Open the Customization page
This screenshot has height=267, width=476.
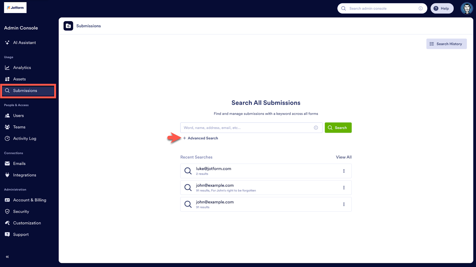point(27,223)
